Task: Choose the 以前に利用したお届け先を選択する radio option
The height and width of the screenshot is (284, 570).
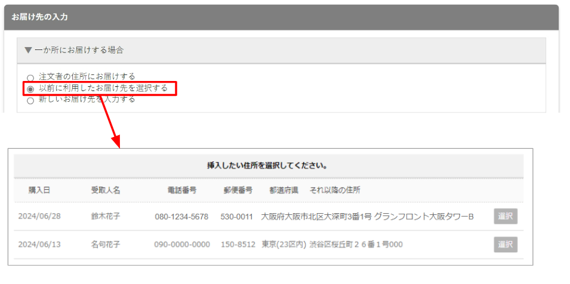Action: (x=30, y=89)
